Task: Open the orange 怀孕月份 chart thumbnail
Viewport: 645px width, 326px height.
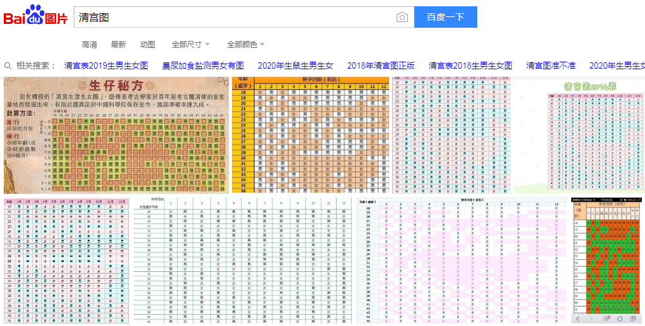Action: (x=311, y=135)
